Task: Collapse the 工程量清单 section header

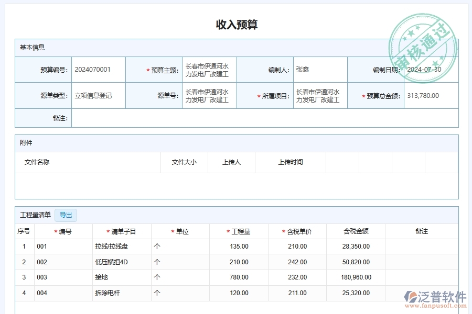Action: pos(34,215)
